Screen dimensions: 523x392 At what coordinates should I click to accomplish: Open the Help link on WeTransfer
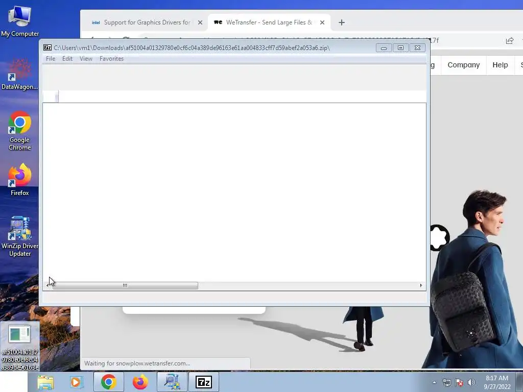tap(500, 65)
